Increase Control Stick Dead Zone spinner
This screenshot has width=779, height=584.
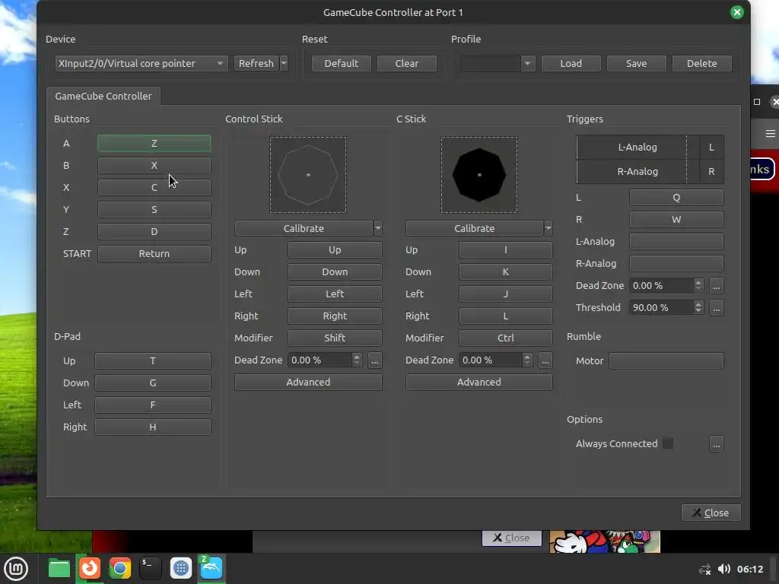tap(357, 357)
